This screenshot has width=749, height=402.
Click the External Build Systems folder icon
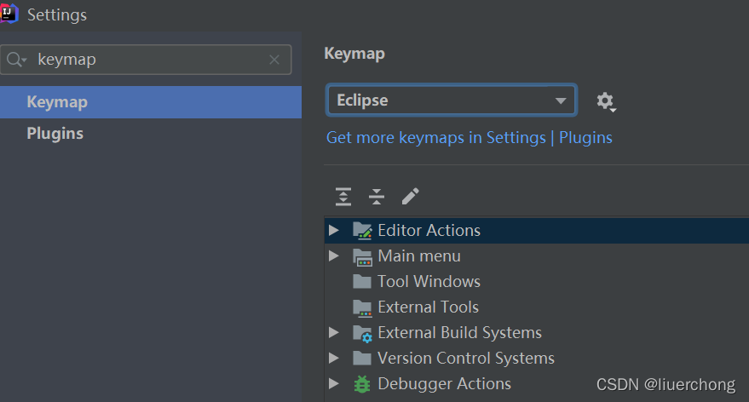pos(362,333)
